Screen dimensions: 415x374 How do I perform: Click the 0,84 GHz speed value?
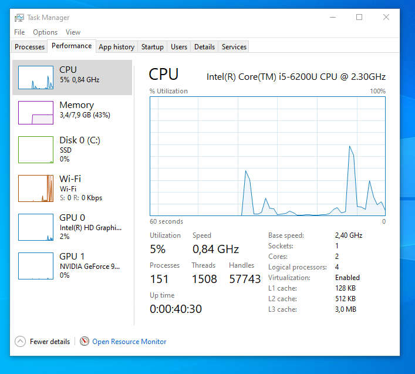(215, 249)
